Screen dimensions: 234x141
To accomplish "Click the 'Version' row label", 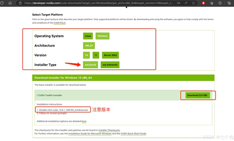I will (40, 55).
